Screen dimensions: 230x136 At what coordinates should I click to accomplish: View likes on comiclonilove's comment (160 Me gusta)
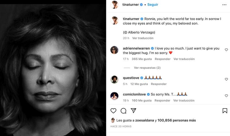(141, 101)
